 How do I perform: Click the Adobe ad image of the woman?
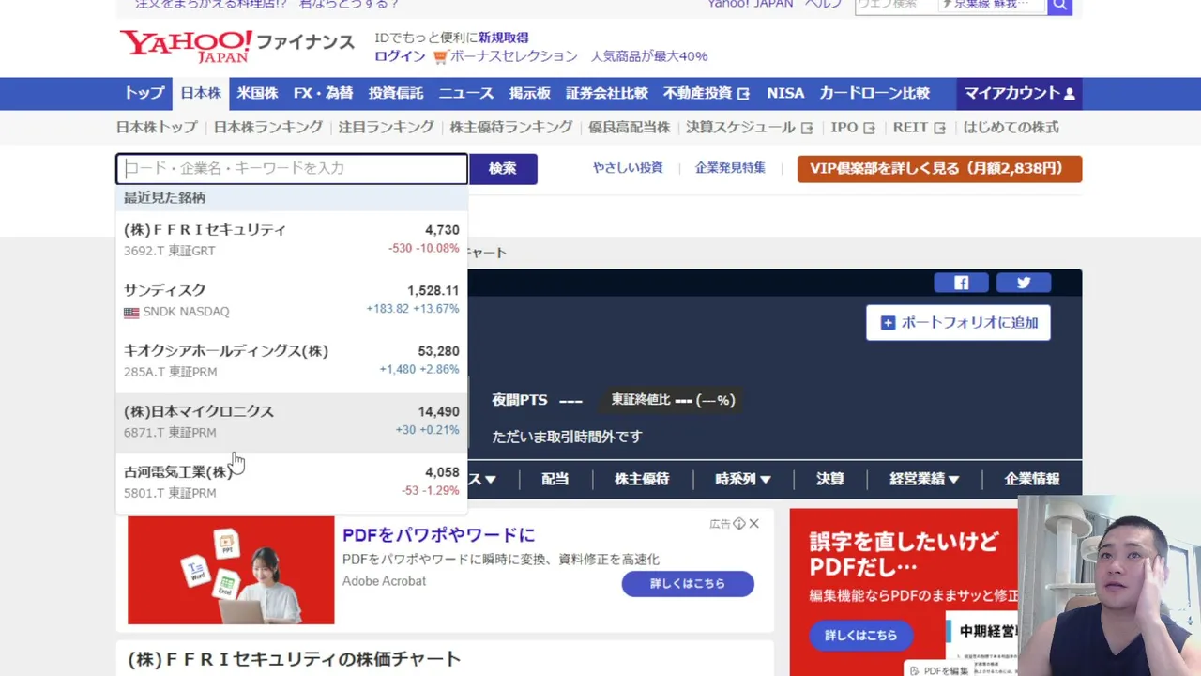[231, 570]
